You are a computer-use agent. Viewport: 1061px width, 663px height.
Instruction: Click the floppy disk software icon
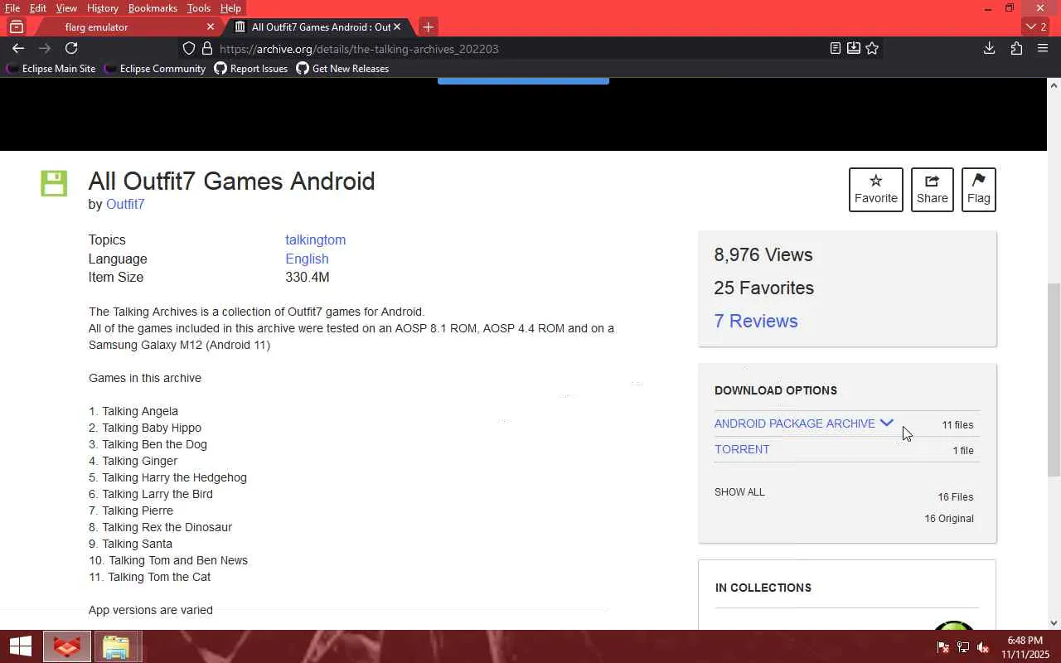click(54, 183)
